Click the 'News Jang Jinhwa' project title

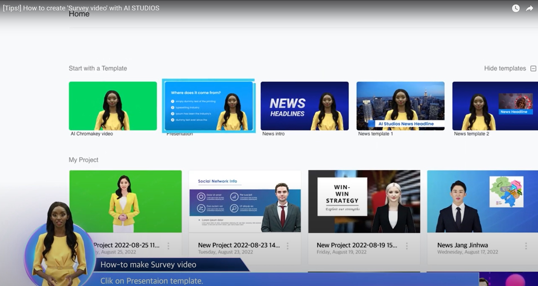[463, 245]
